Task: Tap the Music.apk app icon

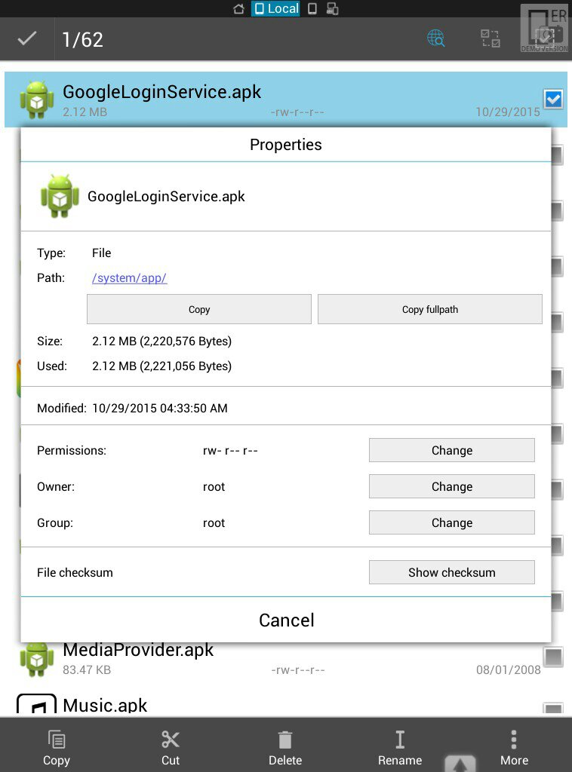Action: 37,704
